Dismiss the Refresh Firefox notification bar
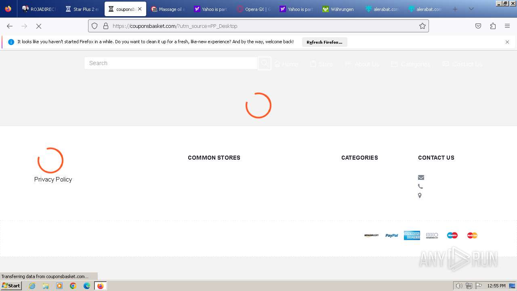Screen dimensions: 517x291 [x=507, y=42]
